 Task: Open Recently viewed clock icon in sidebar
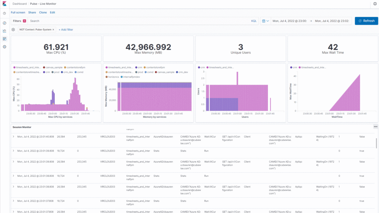[x=4, y=13]
